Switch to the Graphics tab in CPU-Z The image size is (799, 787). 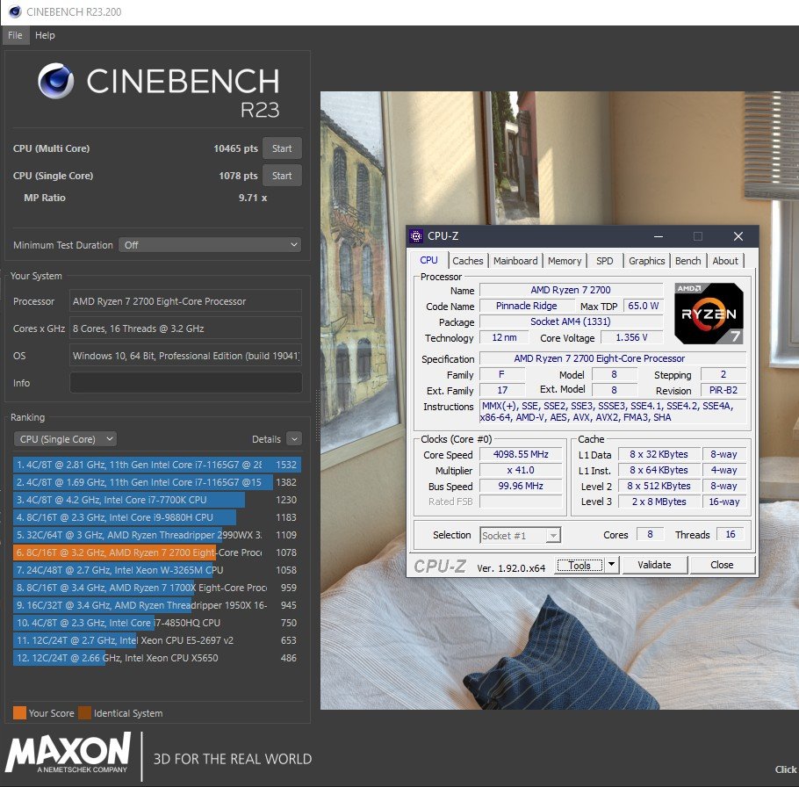click(x=646, y=261)
